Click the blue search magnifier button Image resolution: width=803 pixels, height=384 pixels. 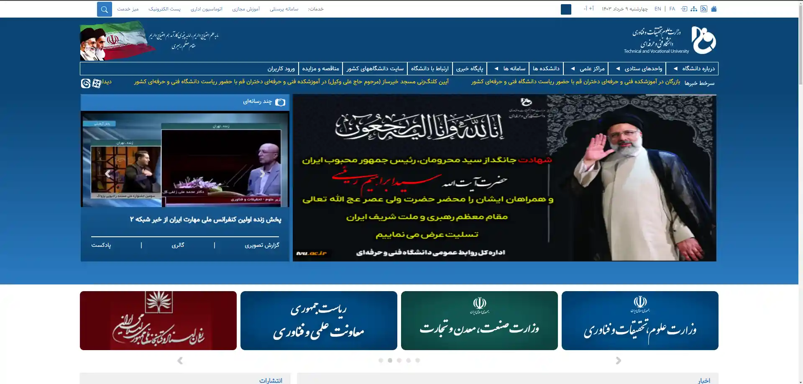coord(105,9)
